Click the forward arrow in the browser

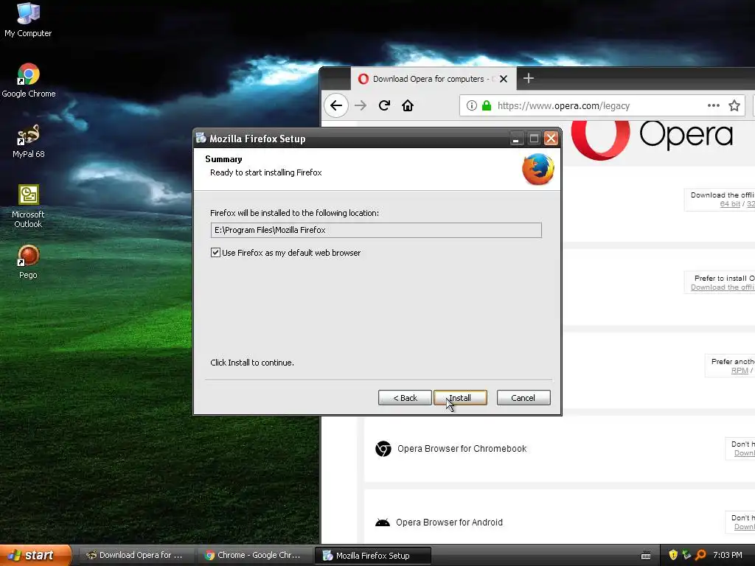(x=361, y=105)
